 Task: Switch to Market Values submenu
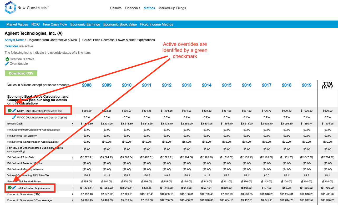tap(17, 24)
